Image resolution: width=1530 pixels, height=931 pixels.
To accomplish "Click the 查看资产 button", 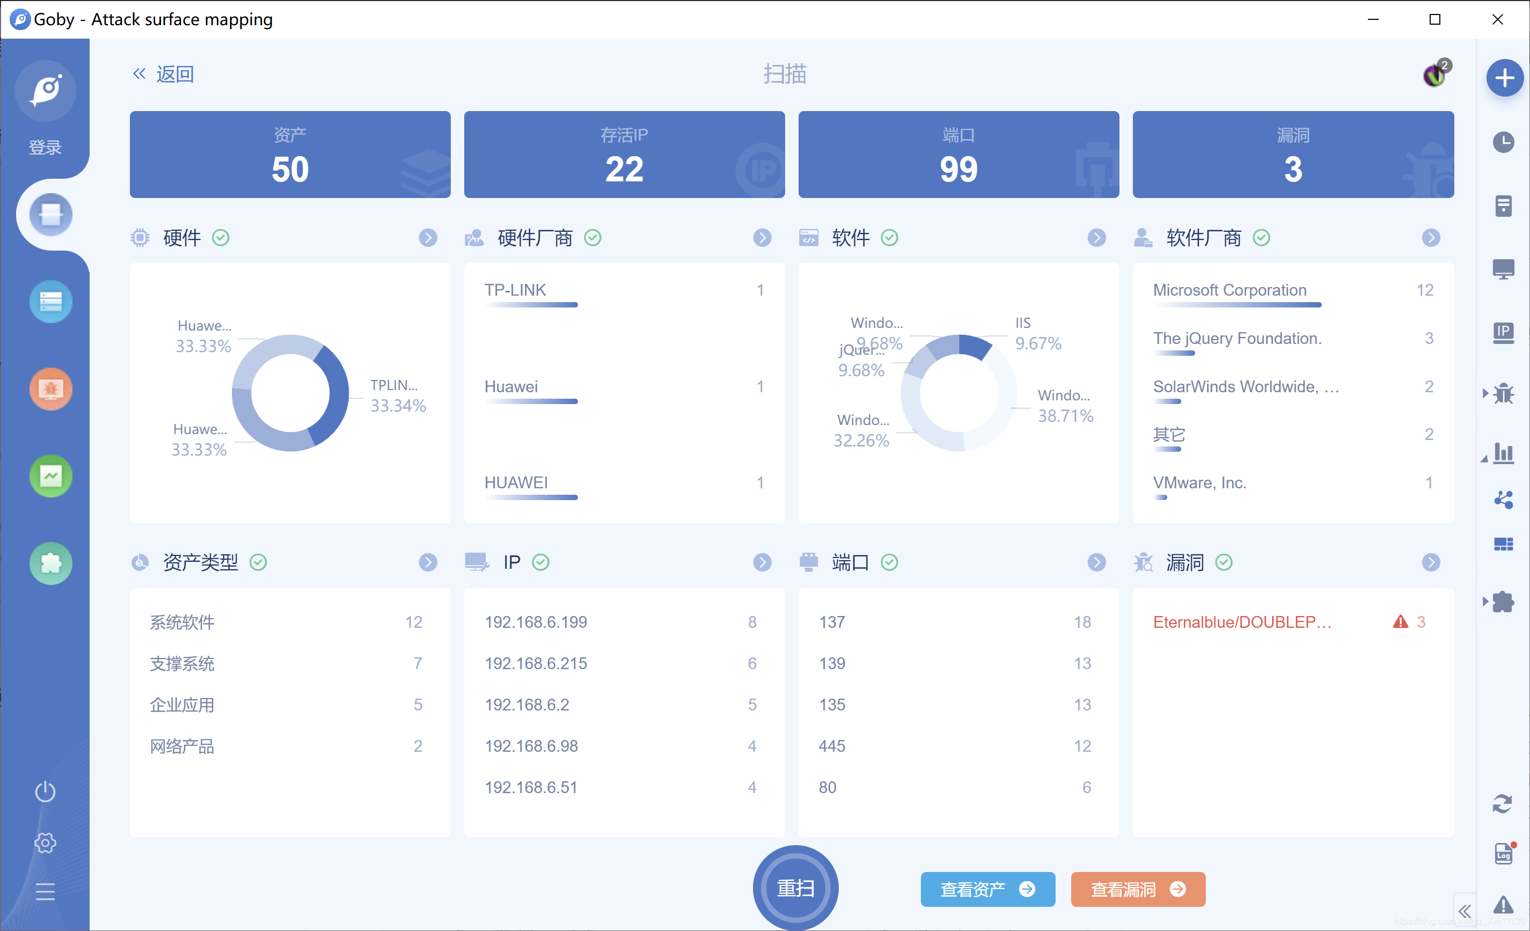I will tap(987, 889).
